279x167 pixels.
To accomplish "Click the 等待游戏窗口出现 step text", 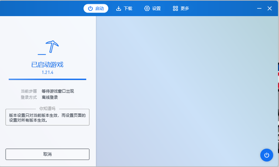I will [58, 91].
